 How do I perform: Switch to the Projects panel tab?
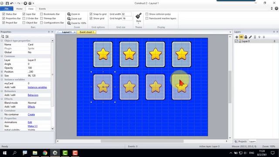pyautogui.click(x=241, y=141)
